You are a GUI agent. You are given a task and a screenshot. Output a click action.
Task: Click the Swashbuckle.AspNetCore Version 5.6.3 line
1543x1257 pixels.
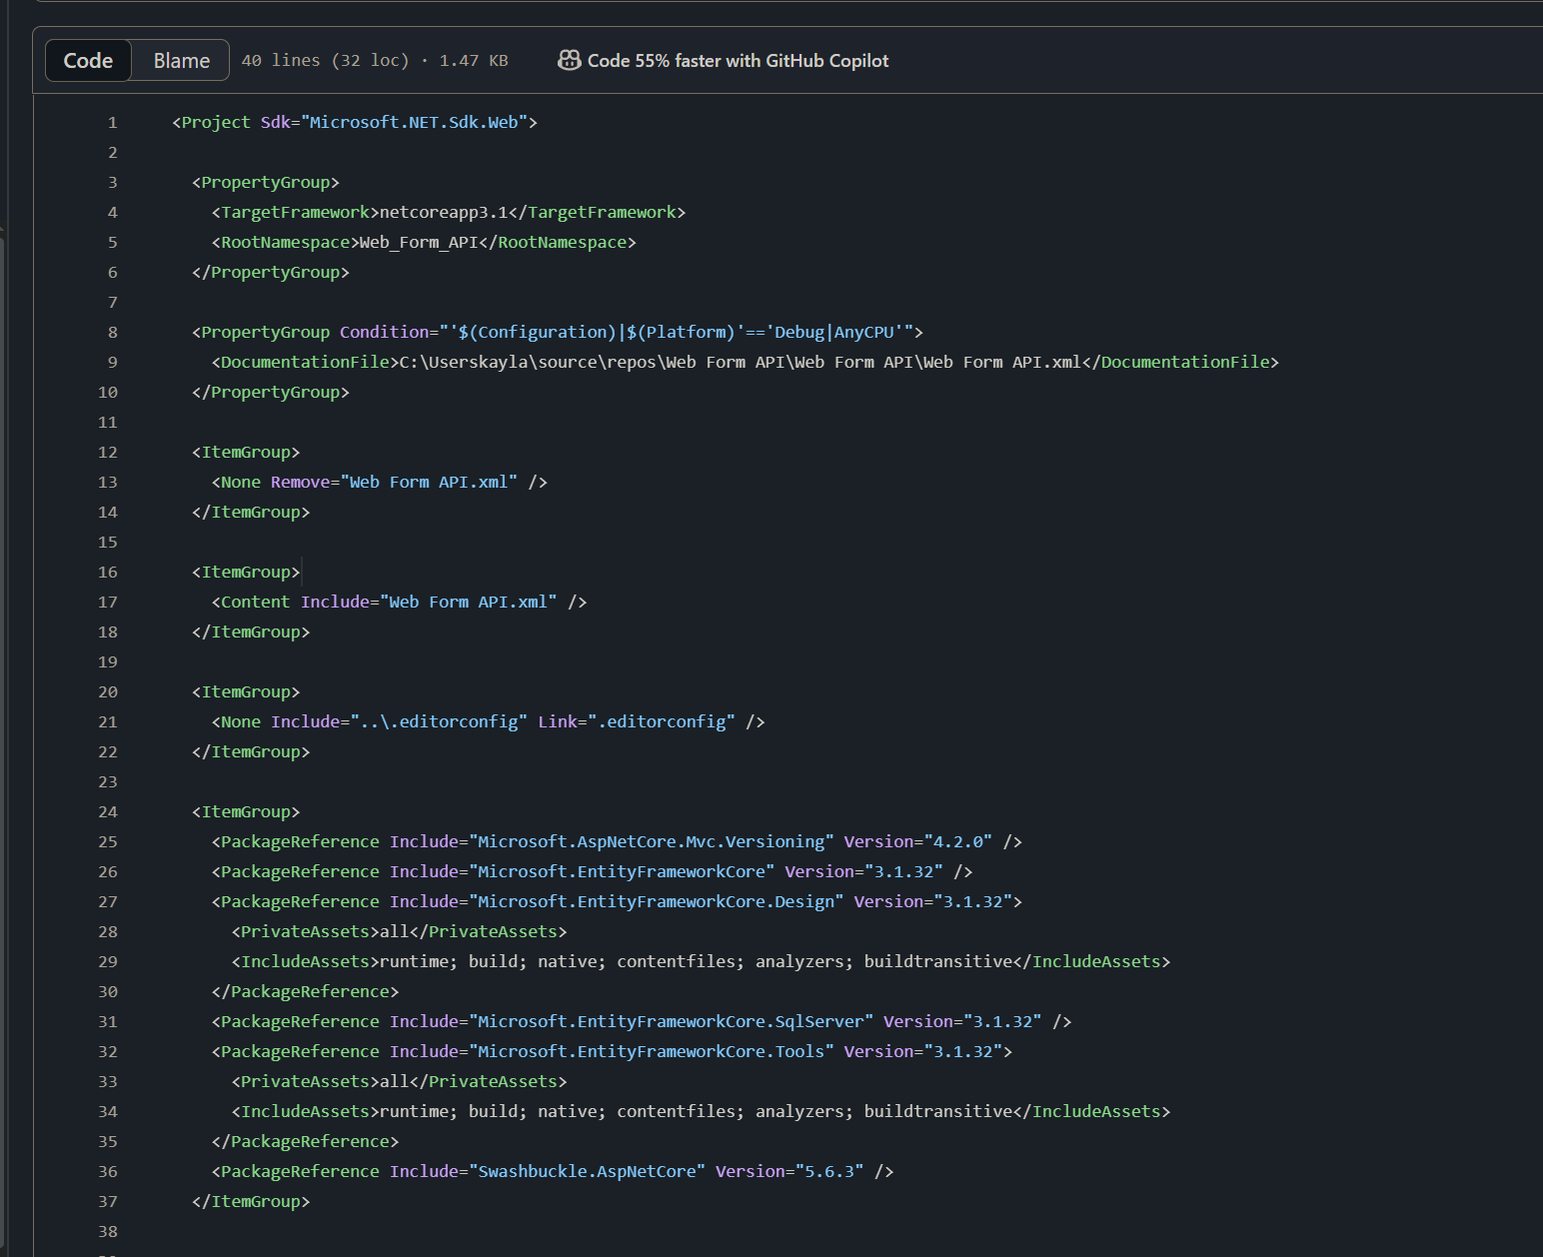(x=553, y=1171)
